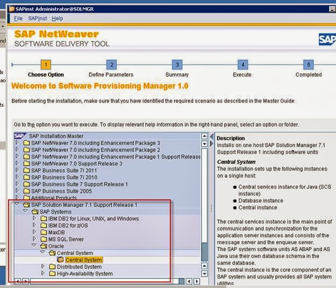Click folder icon of MaxDB
This screenshot has width=336, height=288.
(x=44, y=232)
